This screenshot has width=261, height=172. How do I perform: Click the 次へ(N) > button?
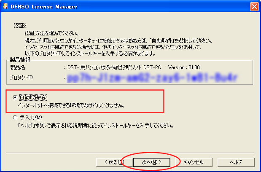coord(151,162)
